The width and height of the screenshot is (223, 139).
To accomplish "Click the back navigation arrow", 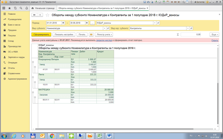I will pyautogui.click(x=35, y=15).
